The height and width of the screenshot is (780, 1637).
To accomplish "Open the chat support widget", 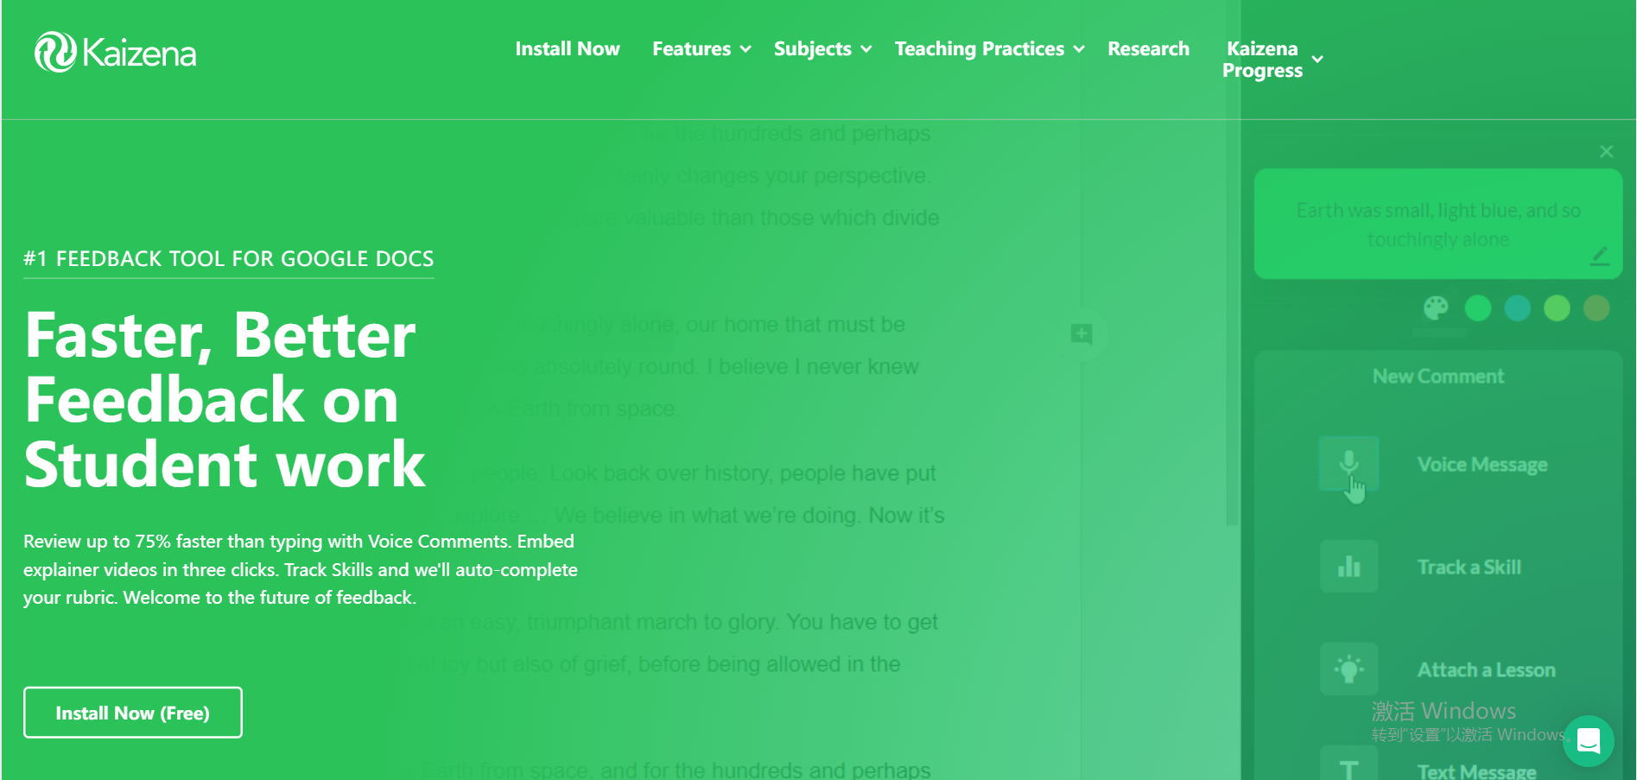I will pyautogui.click(x=1589, y=741).
